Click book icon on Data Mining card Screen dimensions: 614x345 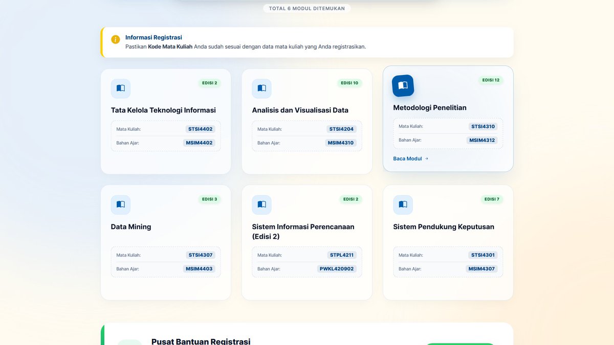point(121,205)
